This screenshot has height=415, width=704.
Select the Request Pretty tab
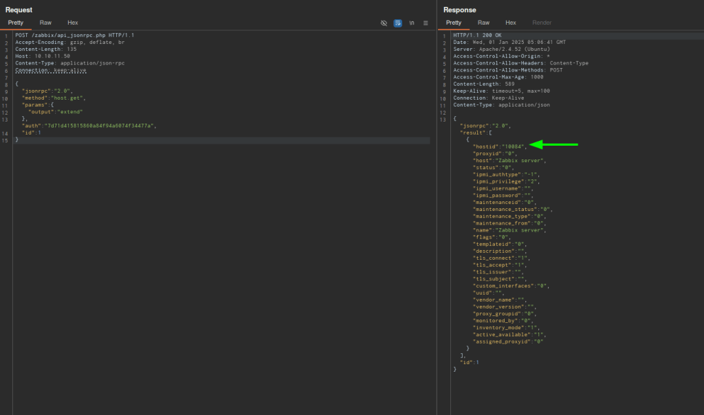click(16, 23)
